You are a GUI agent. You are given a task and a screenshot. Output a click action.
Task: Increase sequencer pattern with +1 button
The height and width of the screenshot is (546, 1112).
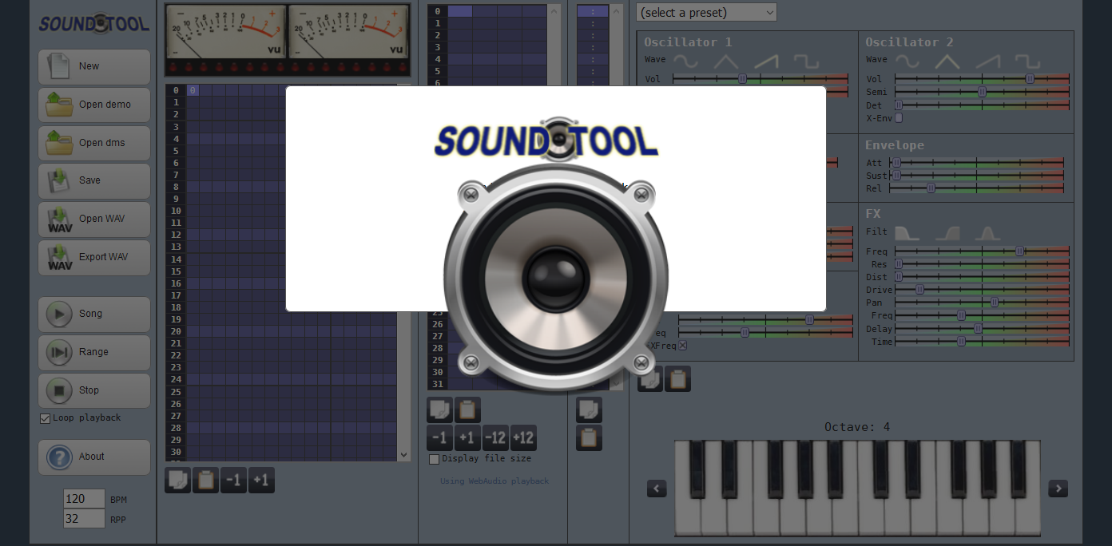261,480
